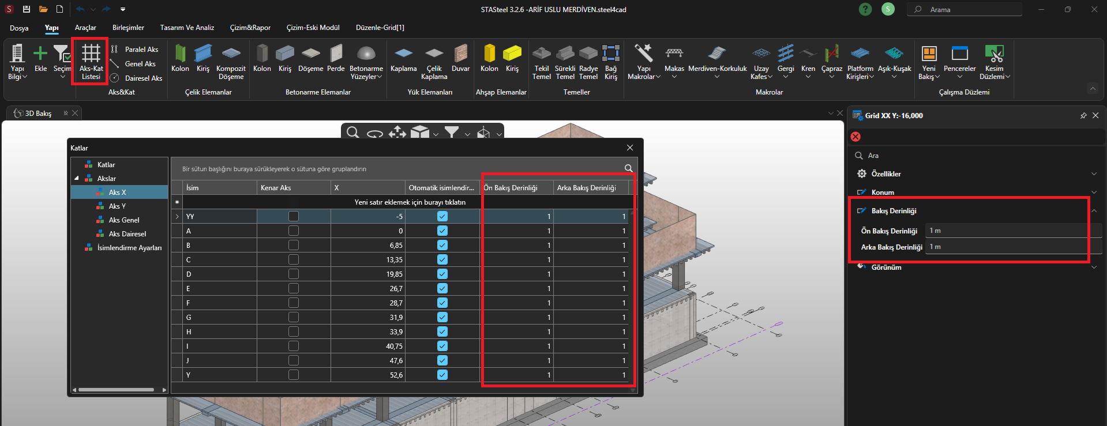
Task: Switch to the Birleşimler ribbon tab
Action: [128, 28]
